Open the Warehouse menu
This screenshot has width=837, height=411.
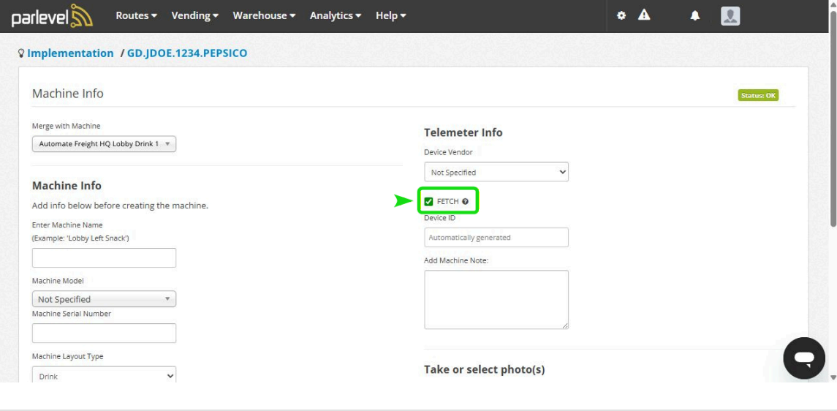264,15
